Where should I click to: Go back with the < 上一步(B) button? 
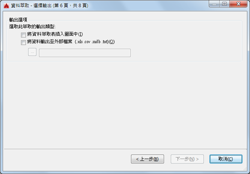click(x=148, y=159)
